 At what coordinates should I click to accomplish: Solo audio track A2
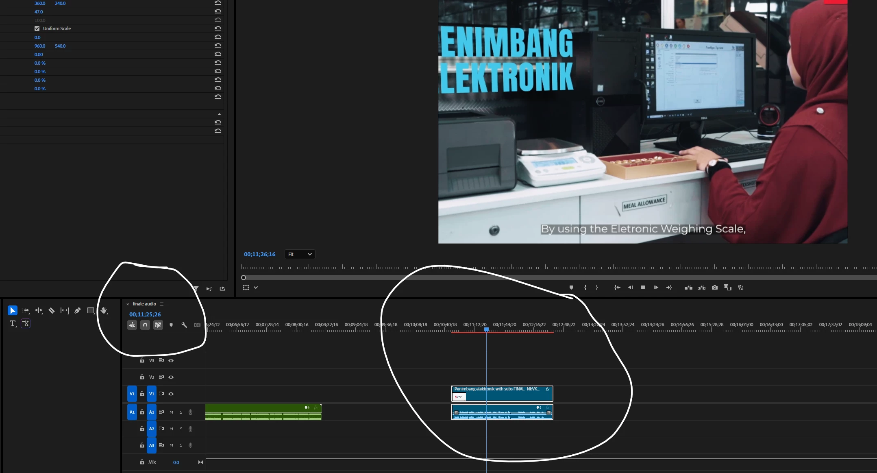pyautogui.click(x=181, y=429)
